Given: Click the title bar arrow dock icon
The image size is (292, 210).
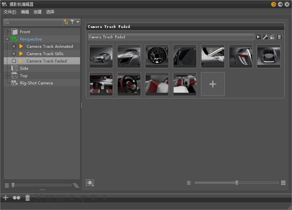Looking at the screenshot, I should pyautogui.click(x=280, y=4).
